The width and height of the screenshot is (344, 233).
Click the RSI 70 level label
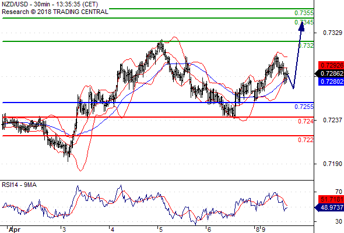click(339, 192)
